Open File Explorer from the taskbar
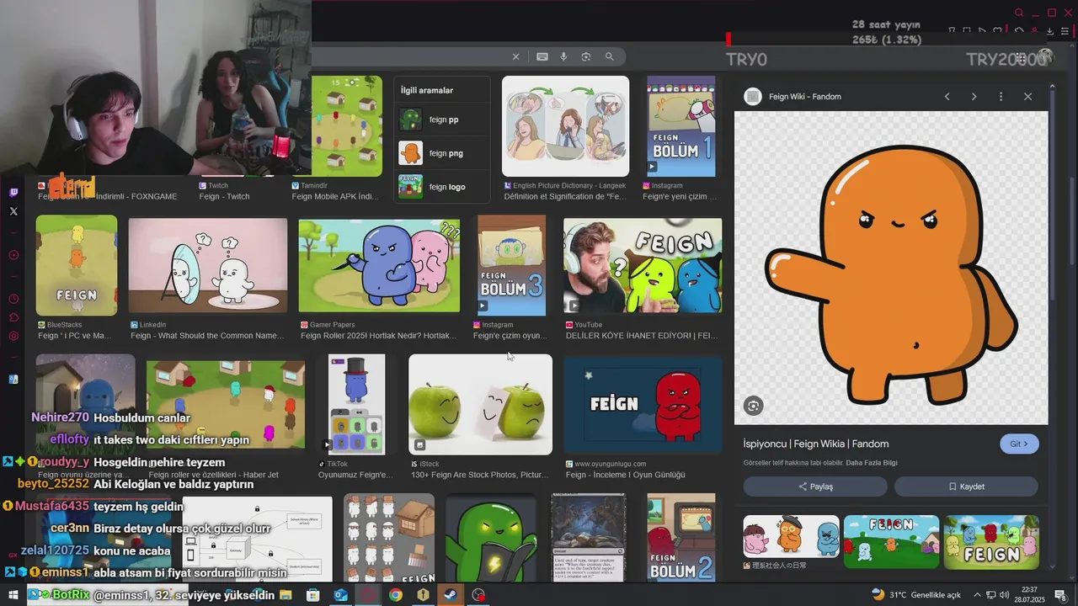Viewport: 1078px width, 606px height. coord(286,595)
